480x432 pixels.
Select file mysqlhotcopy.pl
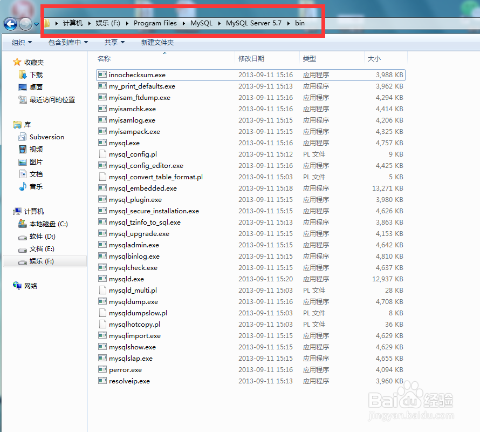click(x=134, y=325)
